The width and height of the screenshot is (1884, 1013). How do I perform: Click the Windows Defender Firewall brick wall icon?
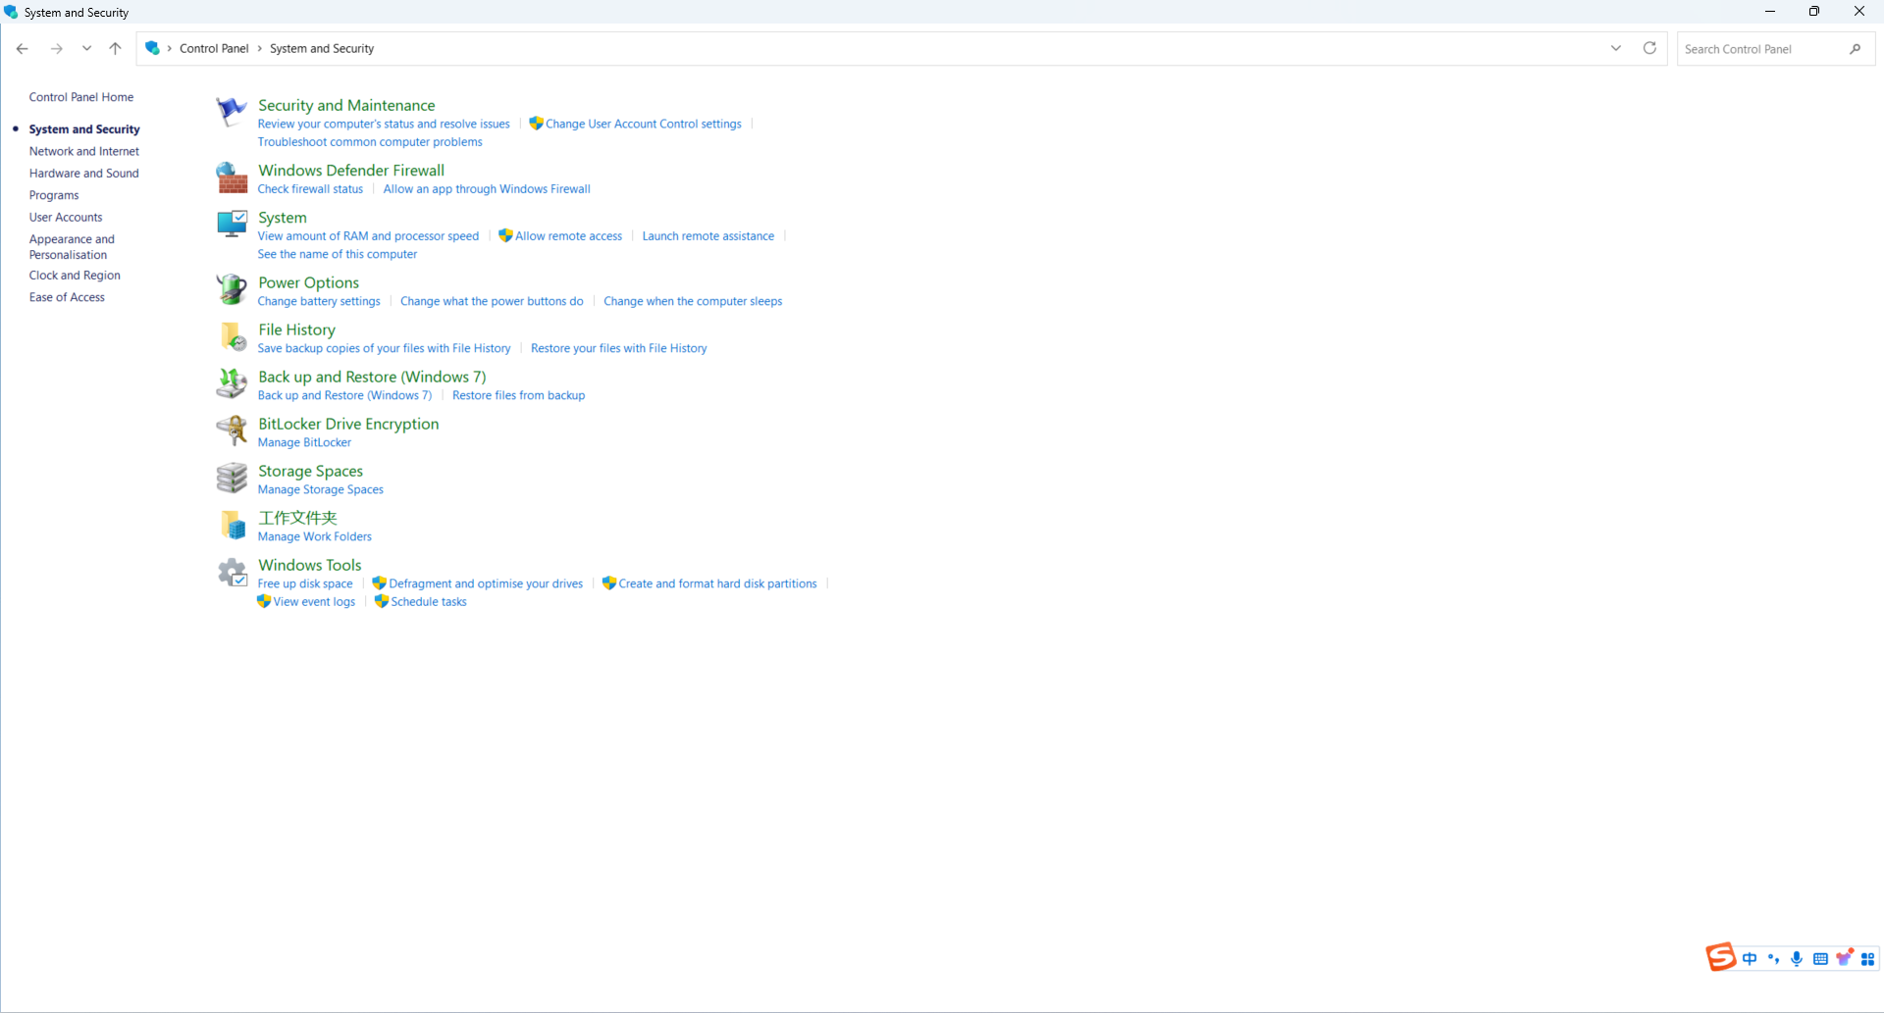tap(232, 178)
